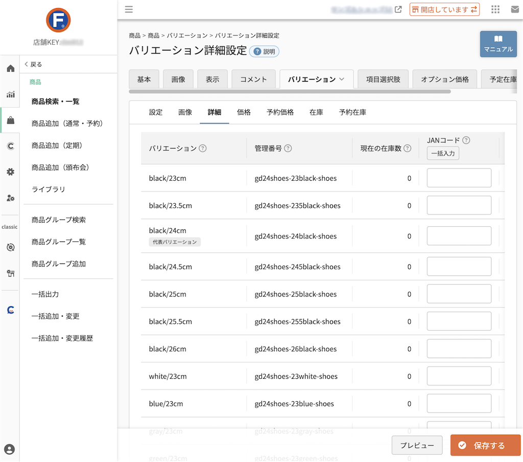Open 商品追加（定期） menu item
Screen dimensions: 523x462
click(57, 145)
